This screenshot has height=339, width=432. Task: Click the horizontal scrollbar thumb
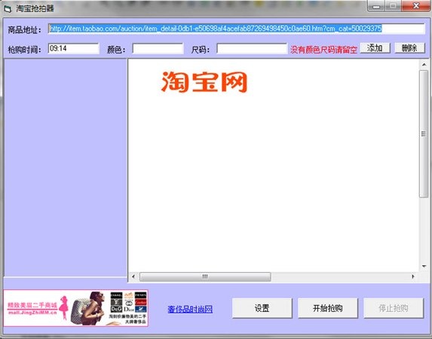pos(205,276)
